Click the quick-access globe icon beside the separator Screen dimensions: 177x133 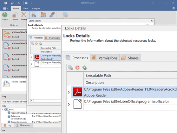[x=26, y=3]
